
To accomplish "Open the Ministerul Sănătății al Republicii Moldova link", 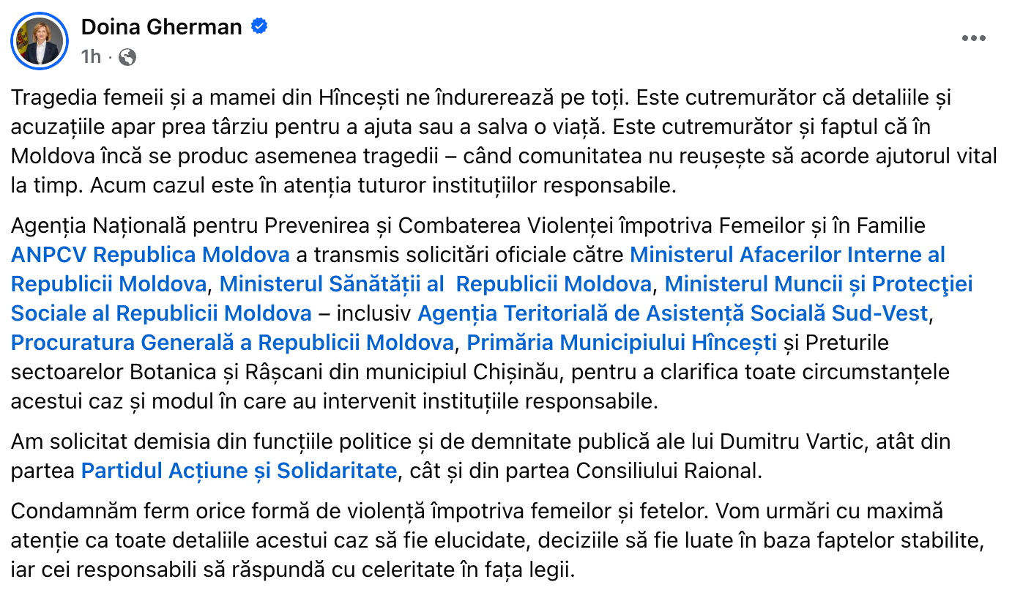I will point(435,284).
